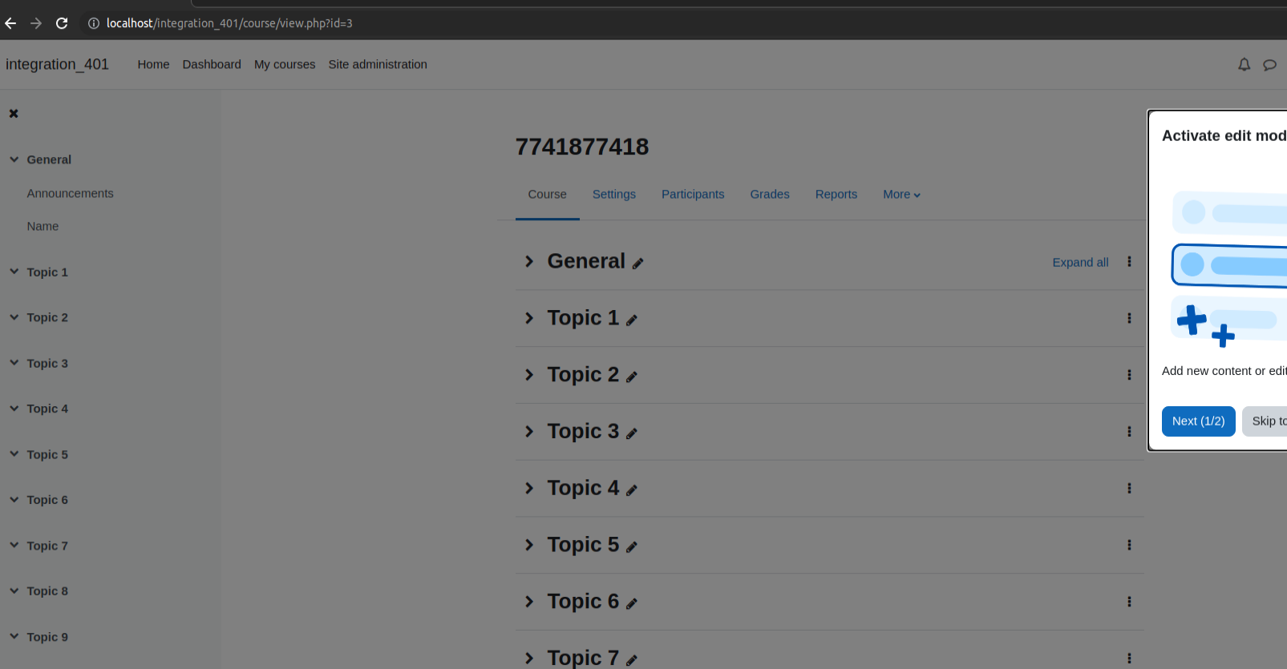The width and height of the screenshot is (1287, 669).
Task: Expand Topic 3 section chevron in course content
Action: [529, 431]
